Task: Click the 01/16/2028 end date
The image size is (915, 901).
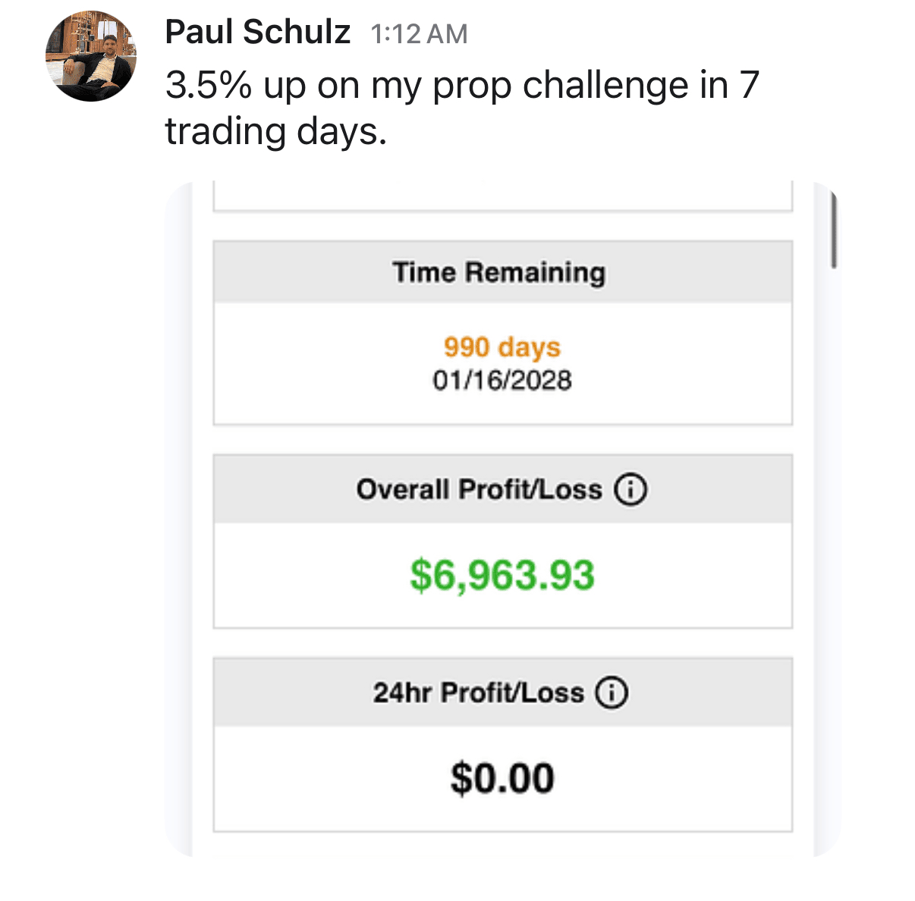Action: pyautogui.click(x=502, y=380)
